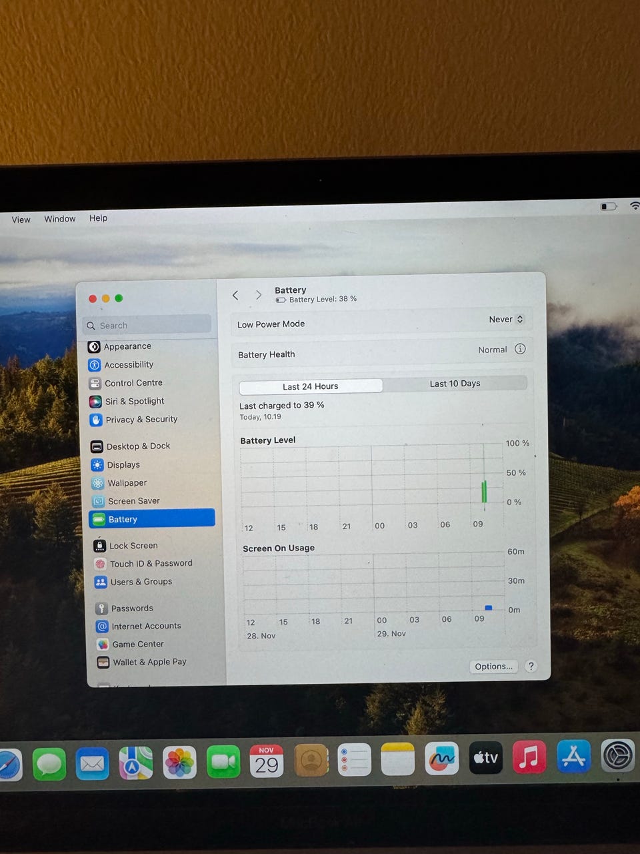Open Wallpaper settings
Viewport: 640px width, 854px height.
[119, 482]
